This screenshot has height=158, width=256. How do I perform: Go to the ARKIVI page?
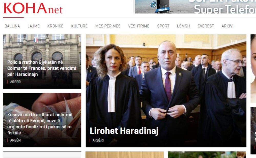pos(228,26)
